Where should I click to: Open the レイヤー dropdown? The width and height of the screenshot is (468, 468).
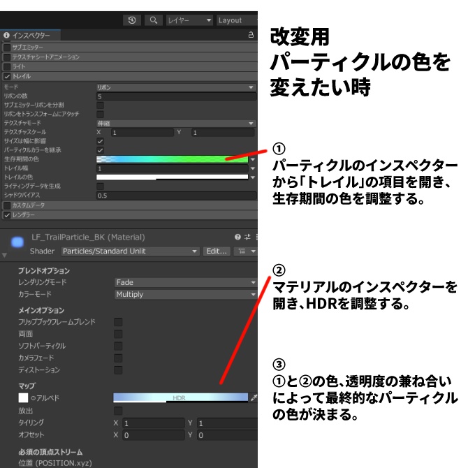point(189,20)
